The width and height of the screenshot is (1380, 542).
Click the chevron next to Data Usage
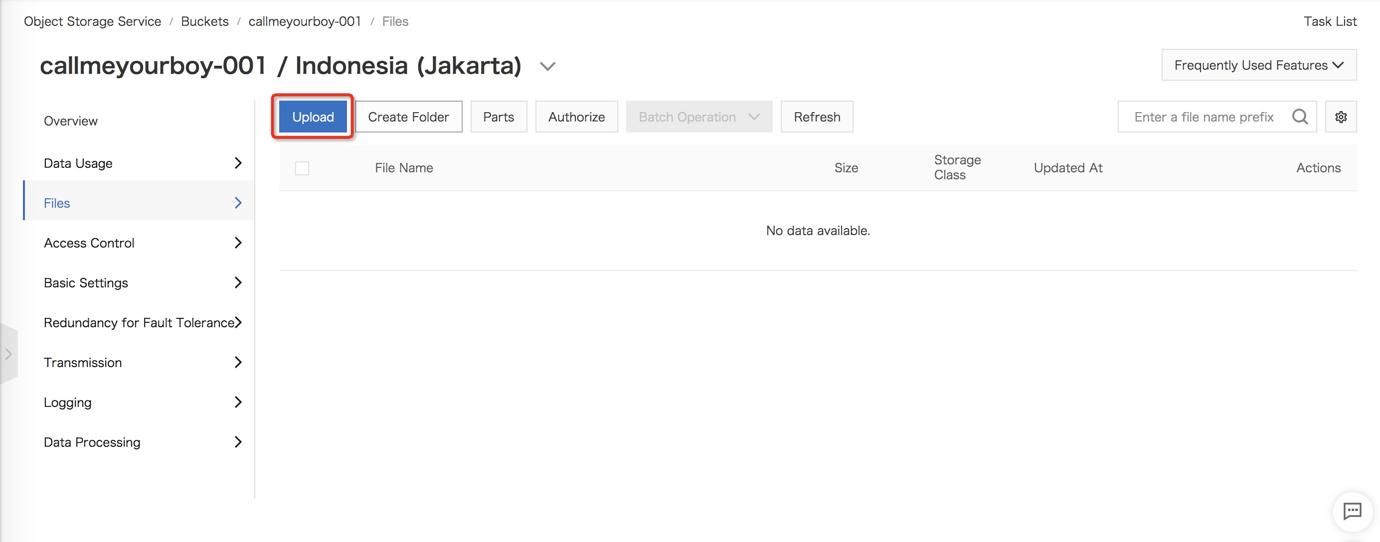coord(238,163)
